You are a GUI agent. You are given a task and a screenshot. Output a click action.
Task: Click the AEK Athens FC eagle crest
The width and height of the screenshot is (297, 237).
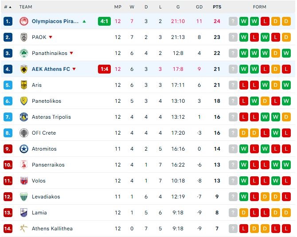pos(24,69)
